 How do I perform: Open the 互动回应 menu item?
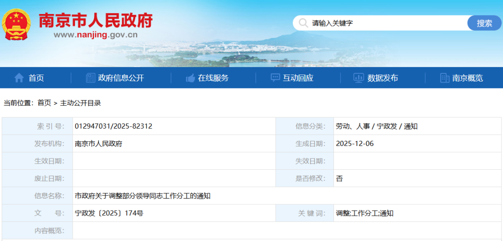[298, 78]
